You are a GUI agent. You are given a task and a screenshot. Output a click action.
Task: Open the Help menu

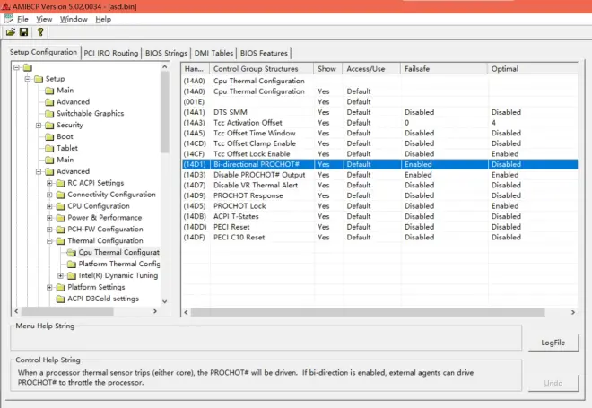(103, 19)
